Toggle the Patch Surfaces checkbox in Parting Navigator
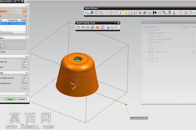The image size is (196, 130). [150, 52]
